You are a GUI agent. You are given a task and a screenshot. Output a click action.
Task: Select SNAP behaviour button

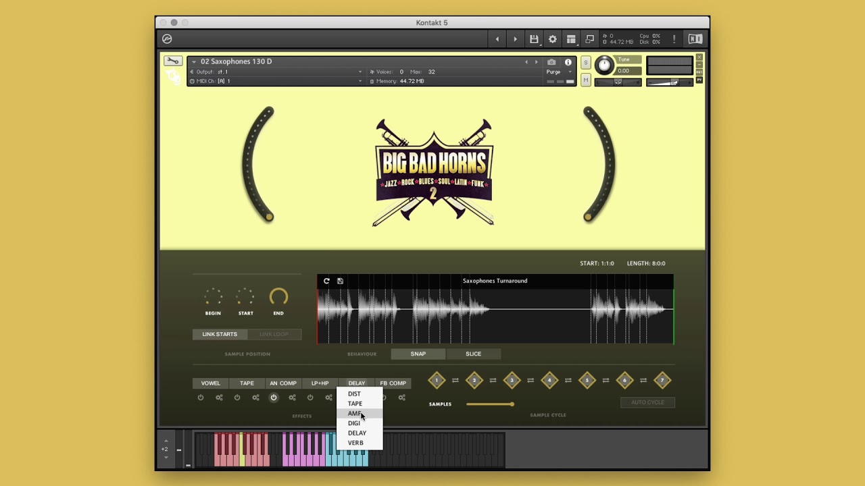(x=418, y=354)
